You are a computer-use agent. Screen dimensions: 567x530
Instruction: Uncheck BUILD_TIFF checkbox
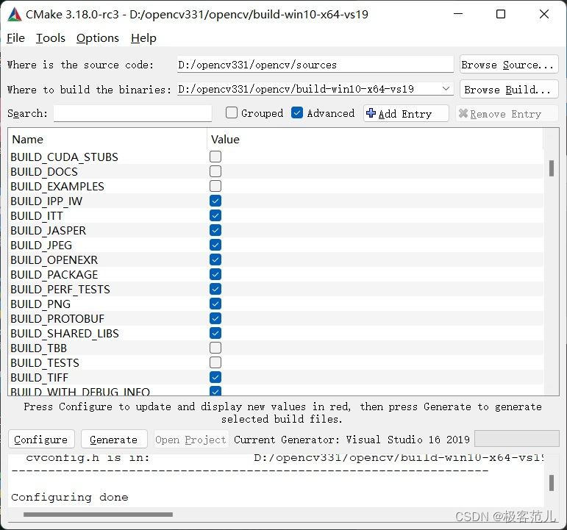pos(215,377)
